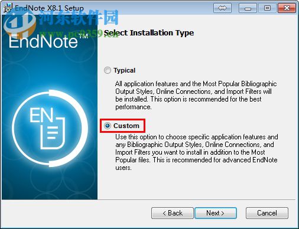Select the Custom installation radio button

(108, 126)
